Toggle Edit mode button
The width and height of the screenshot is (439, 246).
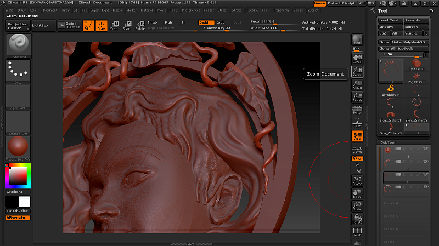click(88, 25)
